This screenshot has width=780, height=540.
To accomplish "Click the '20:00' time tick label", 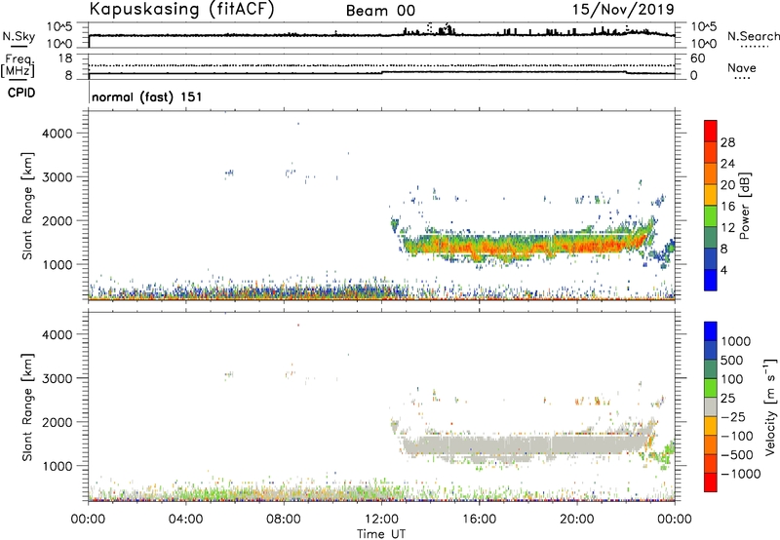I will pyautogui.click(x=576, y=520).
